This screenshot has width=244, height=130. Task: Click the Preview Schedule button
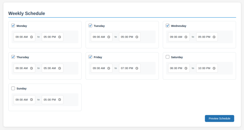[219, 119]
